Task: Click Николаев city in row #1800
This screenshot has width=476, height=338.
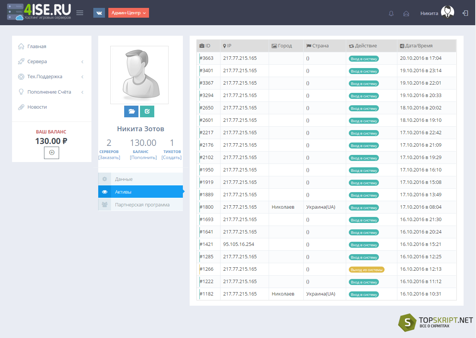Action: (x=283, y=207)
